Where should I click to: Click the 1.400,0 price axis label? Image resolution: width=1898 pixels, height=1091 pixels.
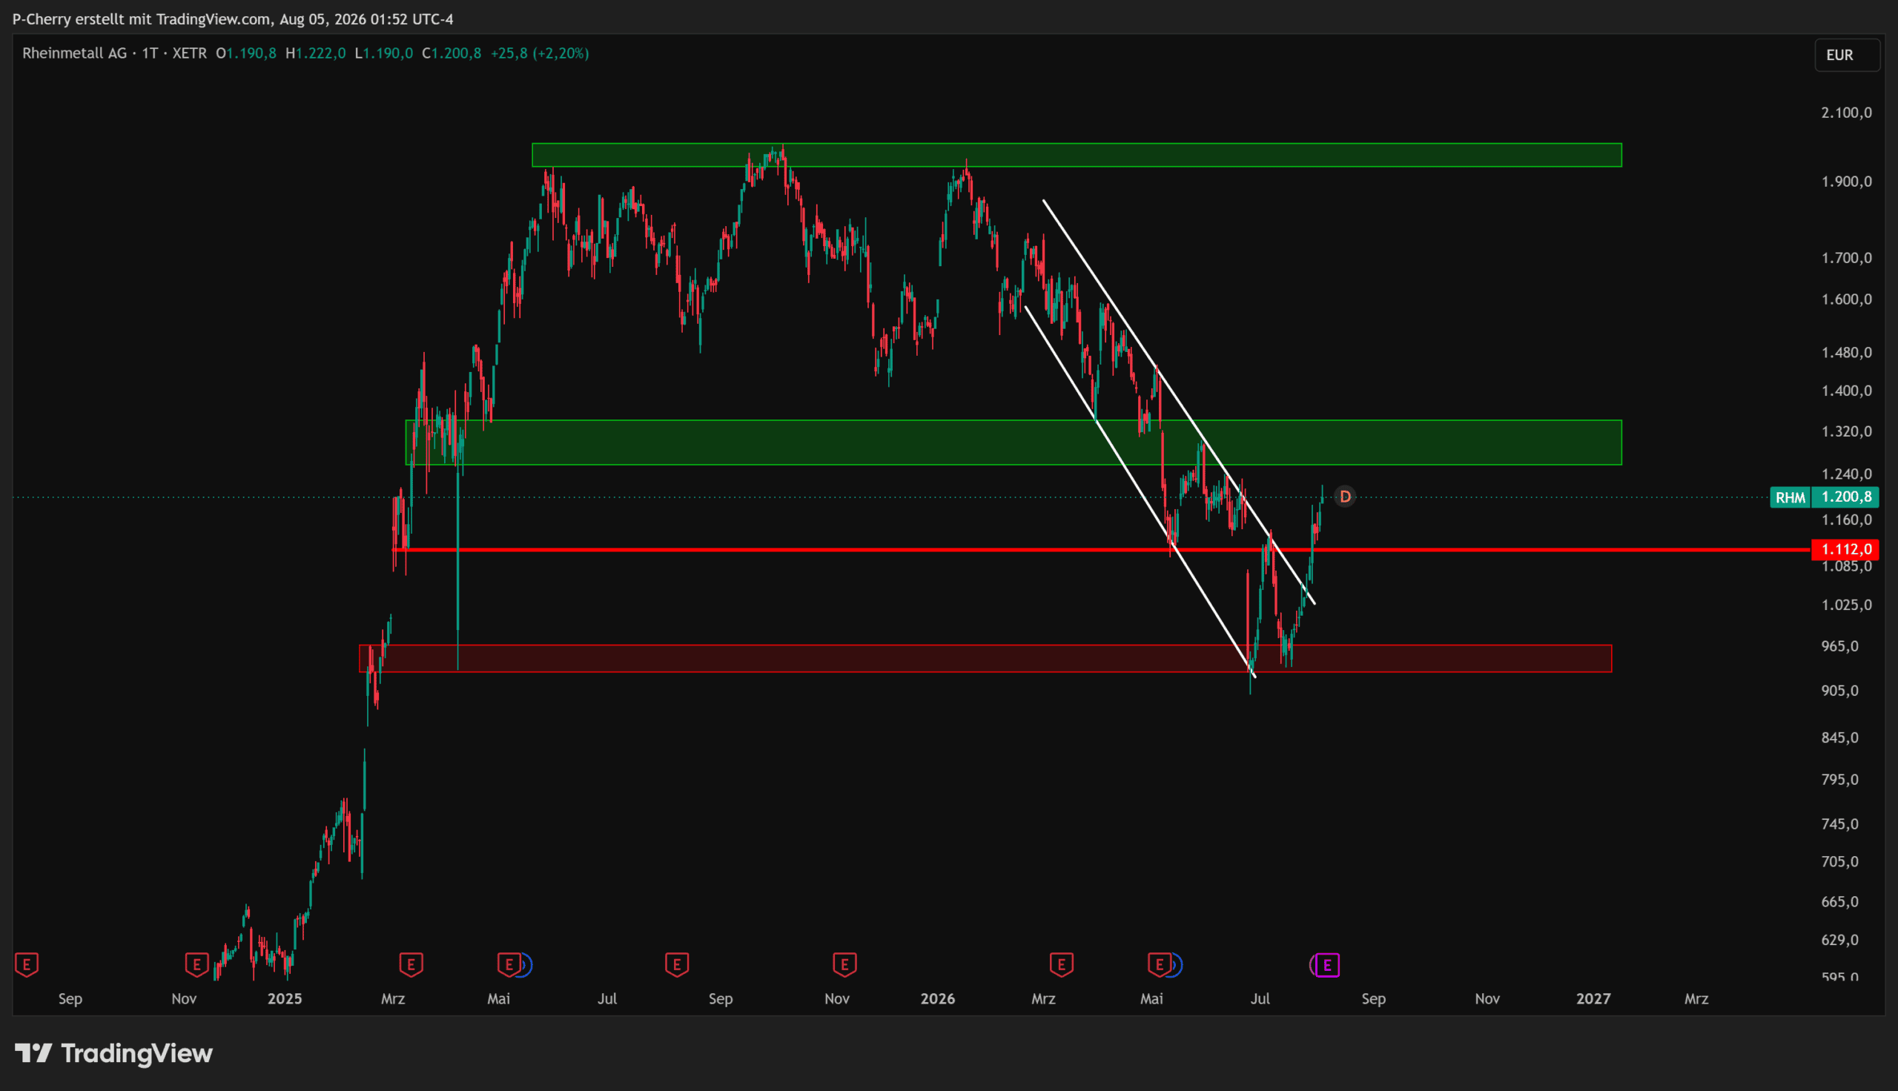point(1846,391)
